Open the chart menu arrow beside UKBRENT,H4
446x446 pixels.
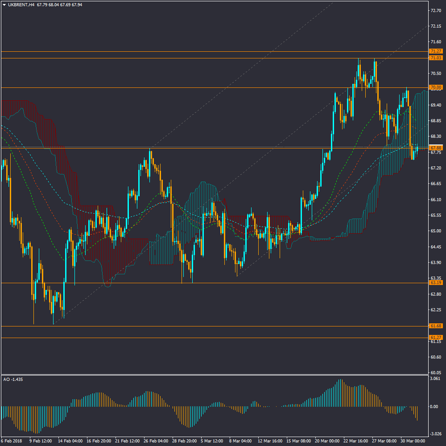tap(4, 5)
